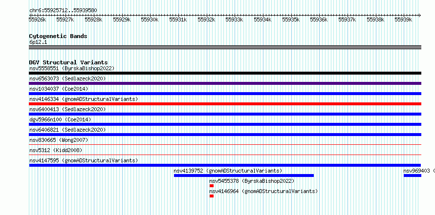Screen dimensions: 435x215
Task: Click the 6p12.1 band label
Action: tap(38, 42)
